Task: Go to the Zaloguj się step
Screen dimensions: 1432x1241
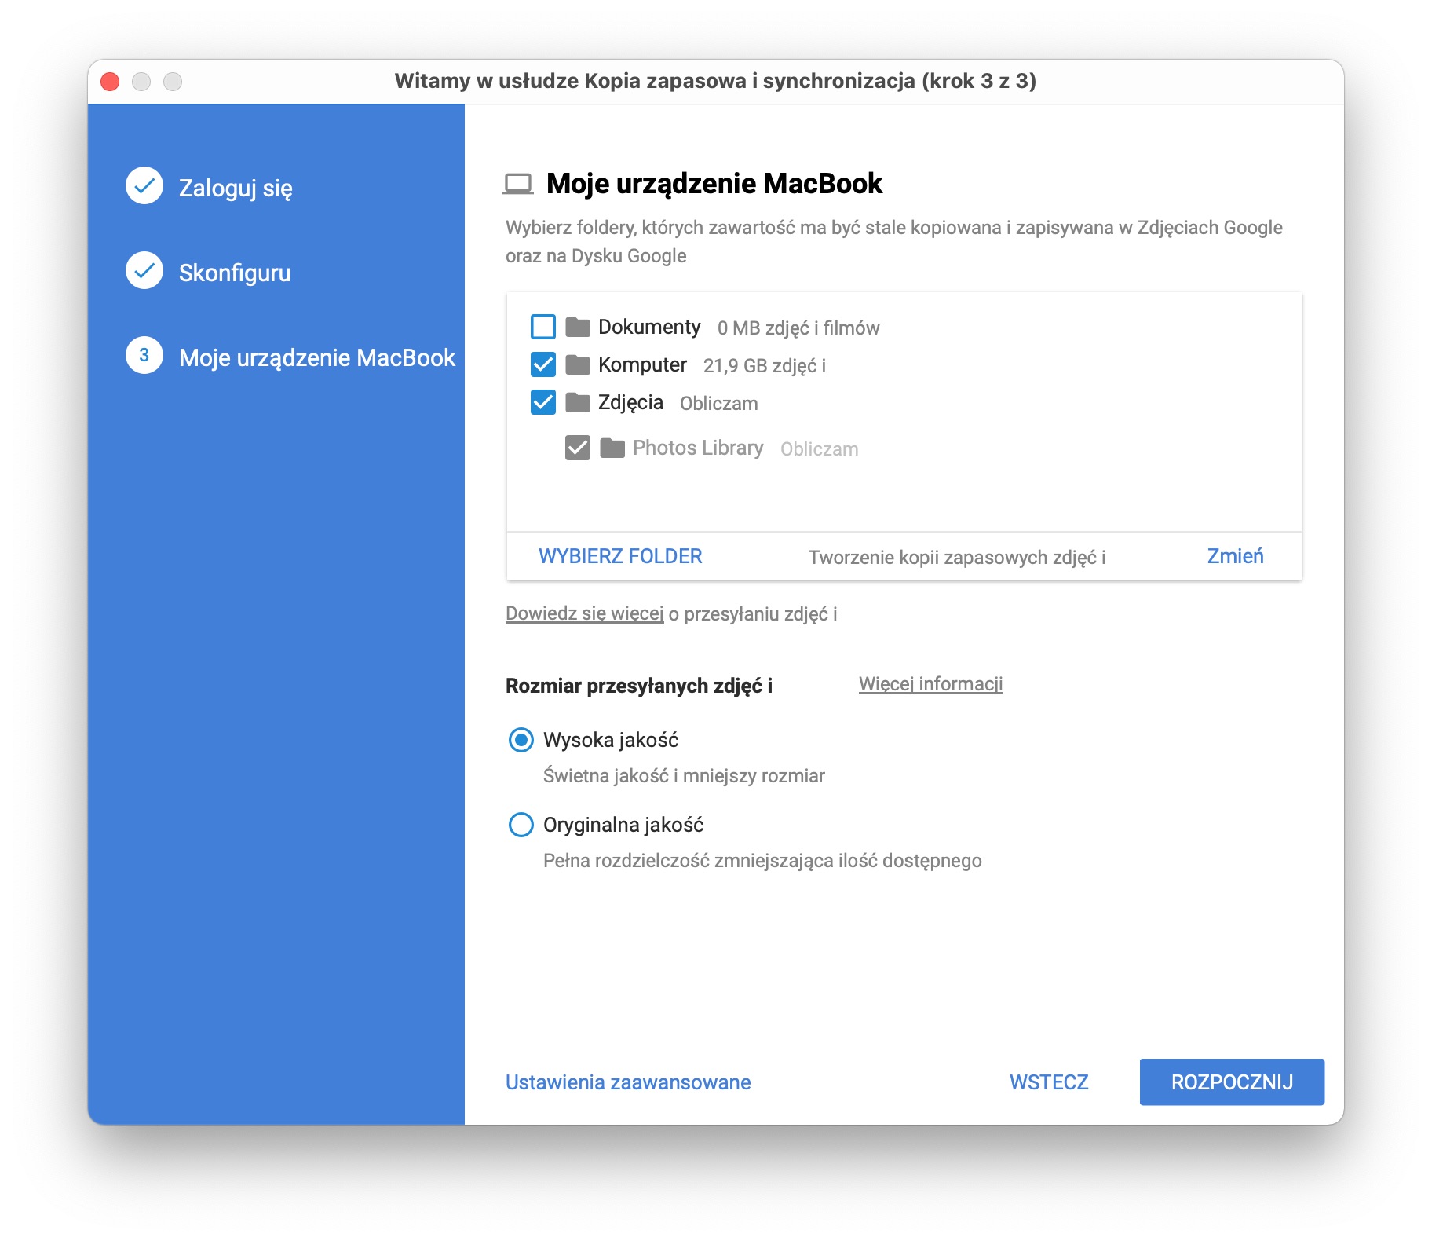Action: [236, 188]
